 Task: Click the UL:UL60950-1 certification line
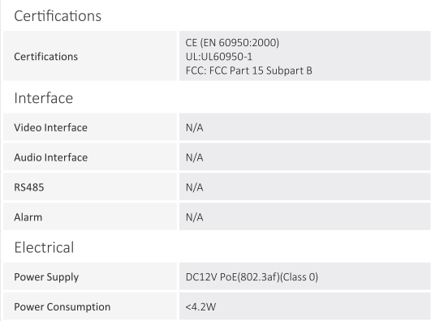(219, 57)
